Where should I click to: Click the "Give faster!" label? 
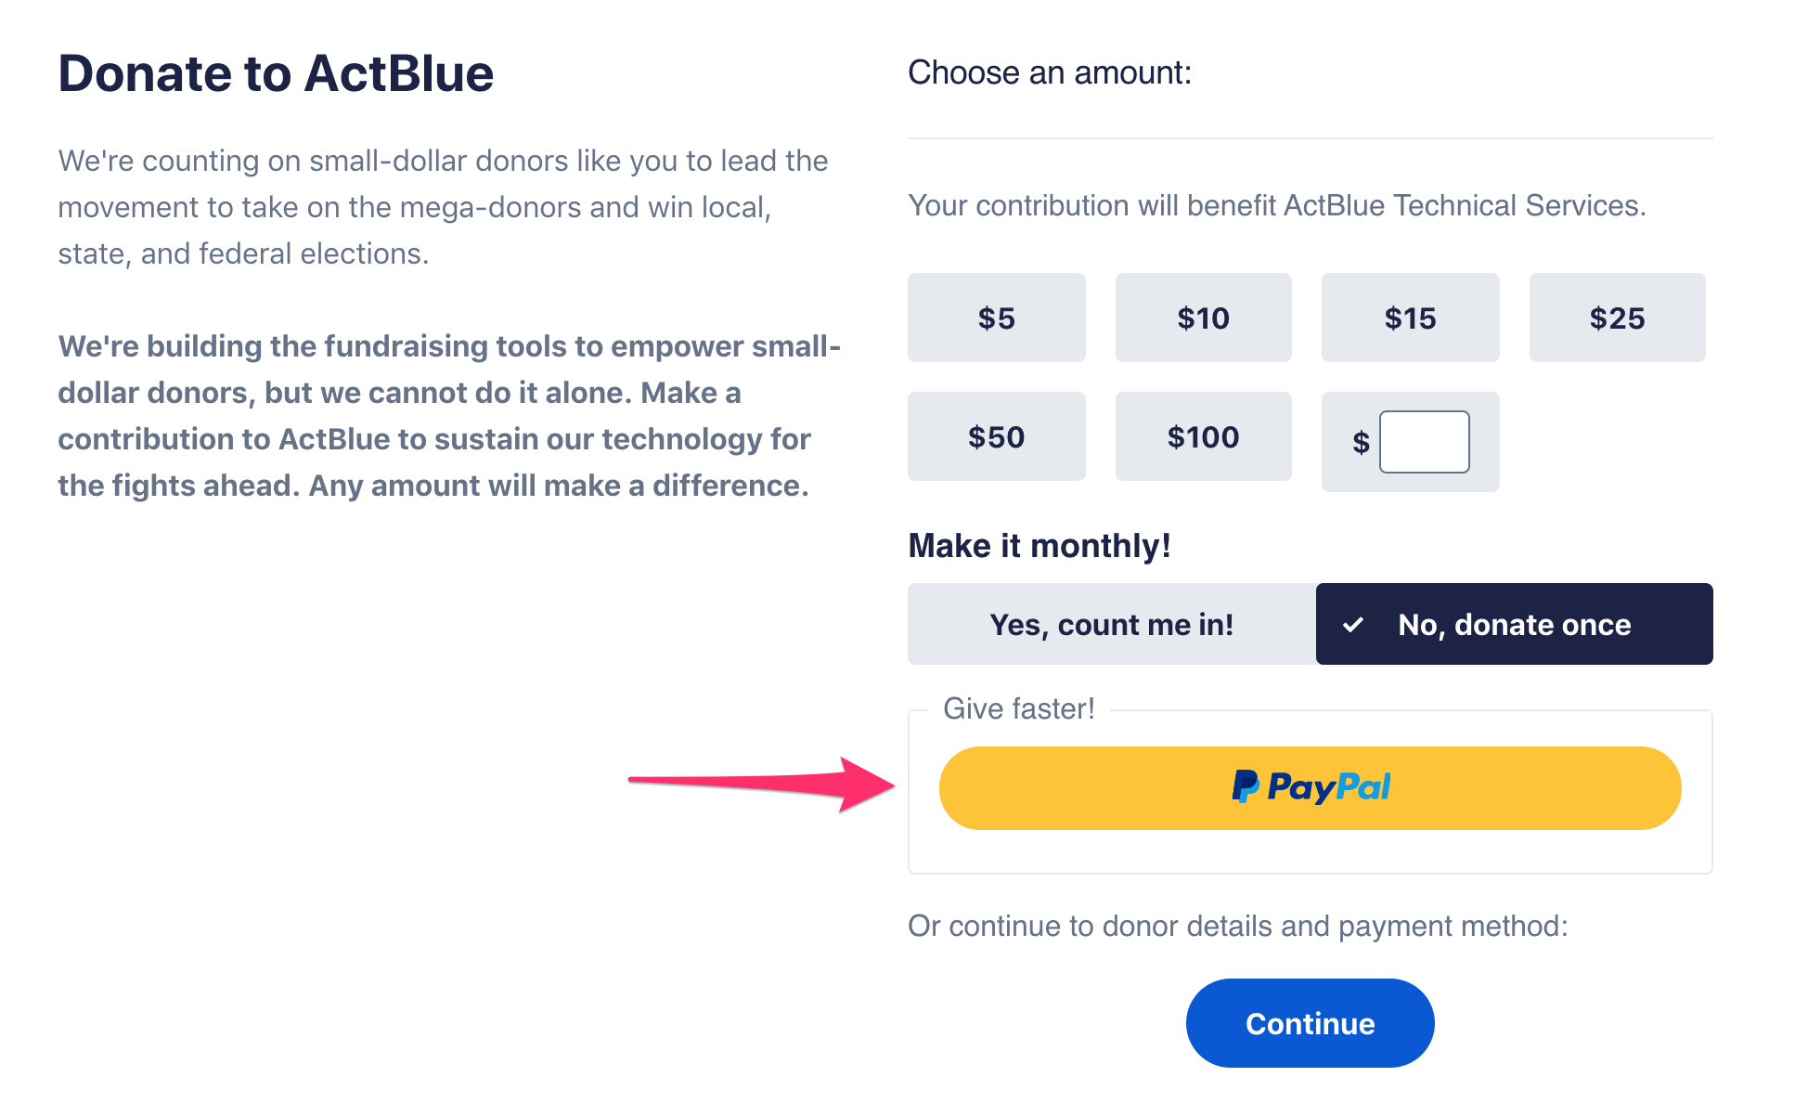pyautogui.click(x=1018, y=708)
